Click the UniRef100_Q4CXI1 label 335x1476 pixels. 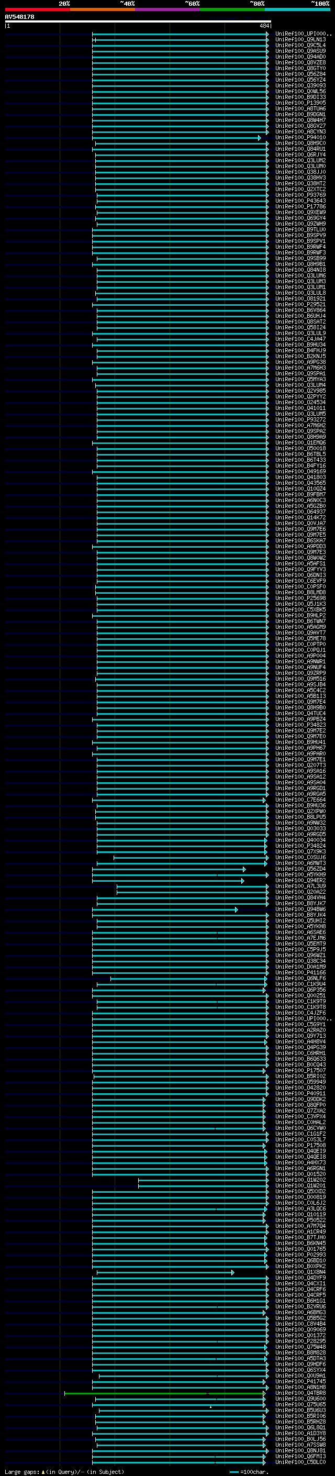coord(300,1283)
